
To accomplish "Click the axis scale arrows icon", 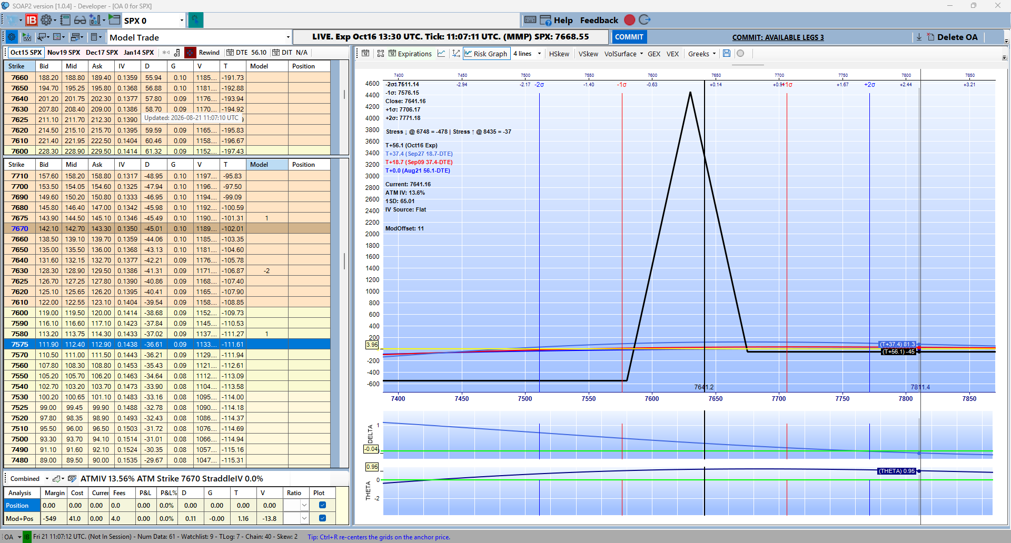I will 456,54.
